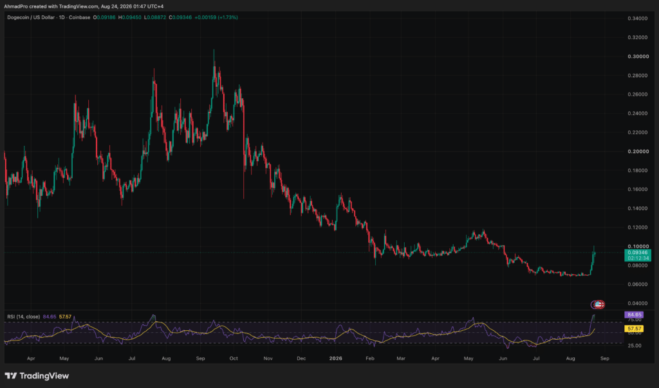The width and height of the screenshot is (659, 388).
Task: Click the 84.65 value in RSI legend
Action: [50, 317]
